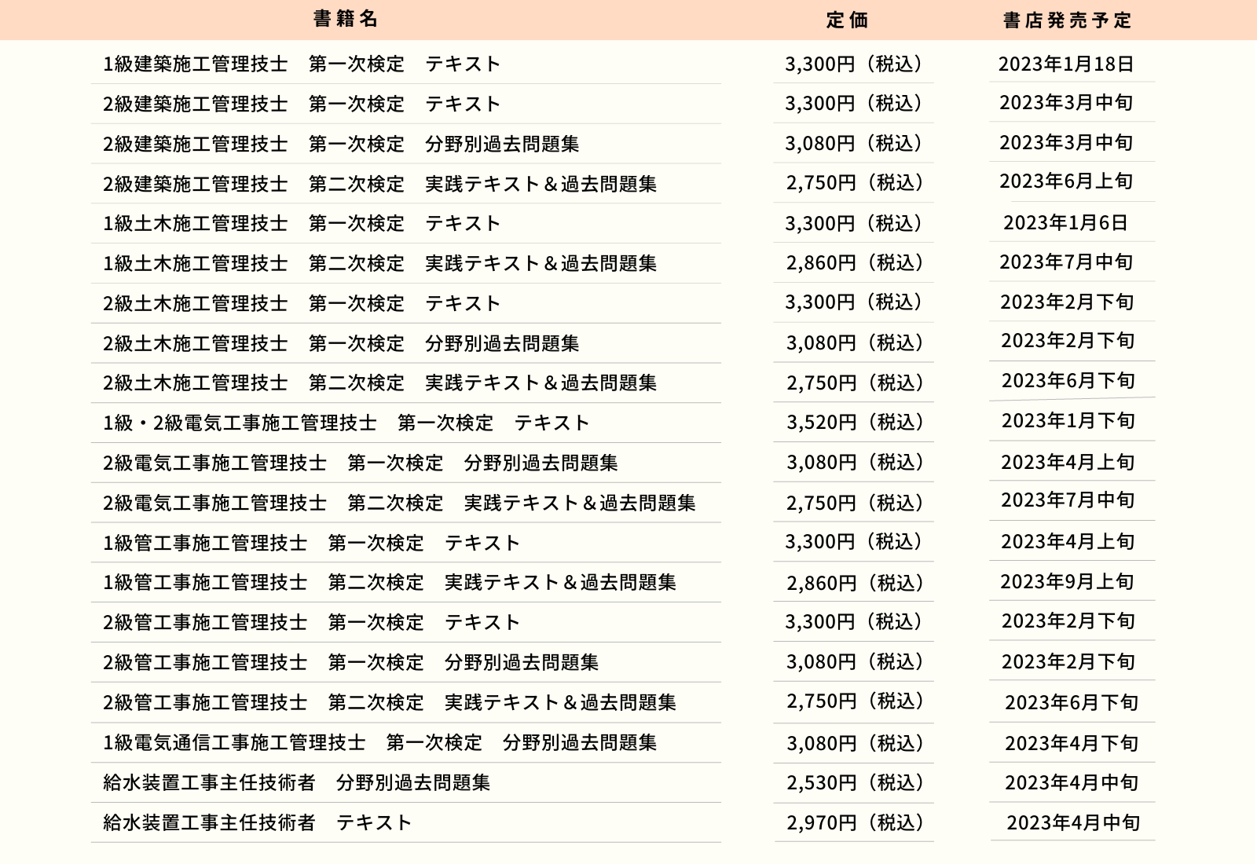1257x864 pixels.
Task: Click "1級管工事施工管理技士 第二次検定 実践テキスト＆過去問題集" title
Action: click(x=390, y=582)
